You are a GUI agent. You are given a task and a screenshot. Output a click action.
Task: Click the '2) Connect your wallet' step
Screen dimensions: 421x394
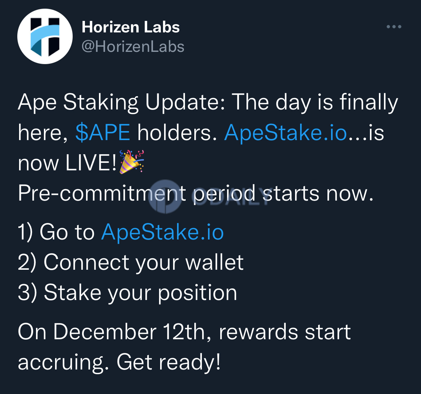131,262
